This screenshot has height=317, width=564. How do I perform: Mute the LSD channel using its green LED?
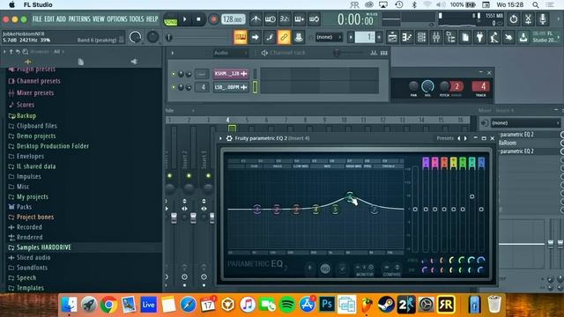(174, 87)
